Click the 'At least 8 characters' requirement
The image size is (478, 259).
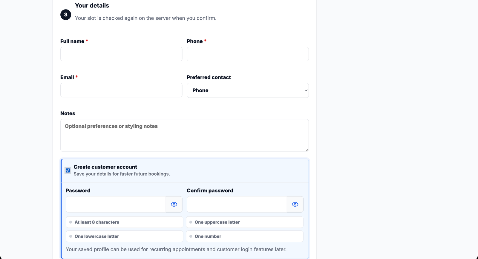124,222
